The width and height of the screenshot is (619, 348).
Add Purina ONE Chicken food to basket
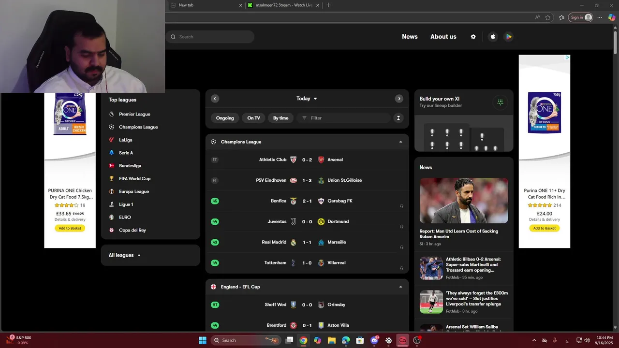pos(70,228)
